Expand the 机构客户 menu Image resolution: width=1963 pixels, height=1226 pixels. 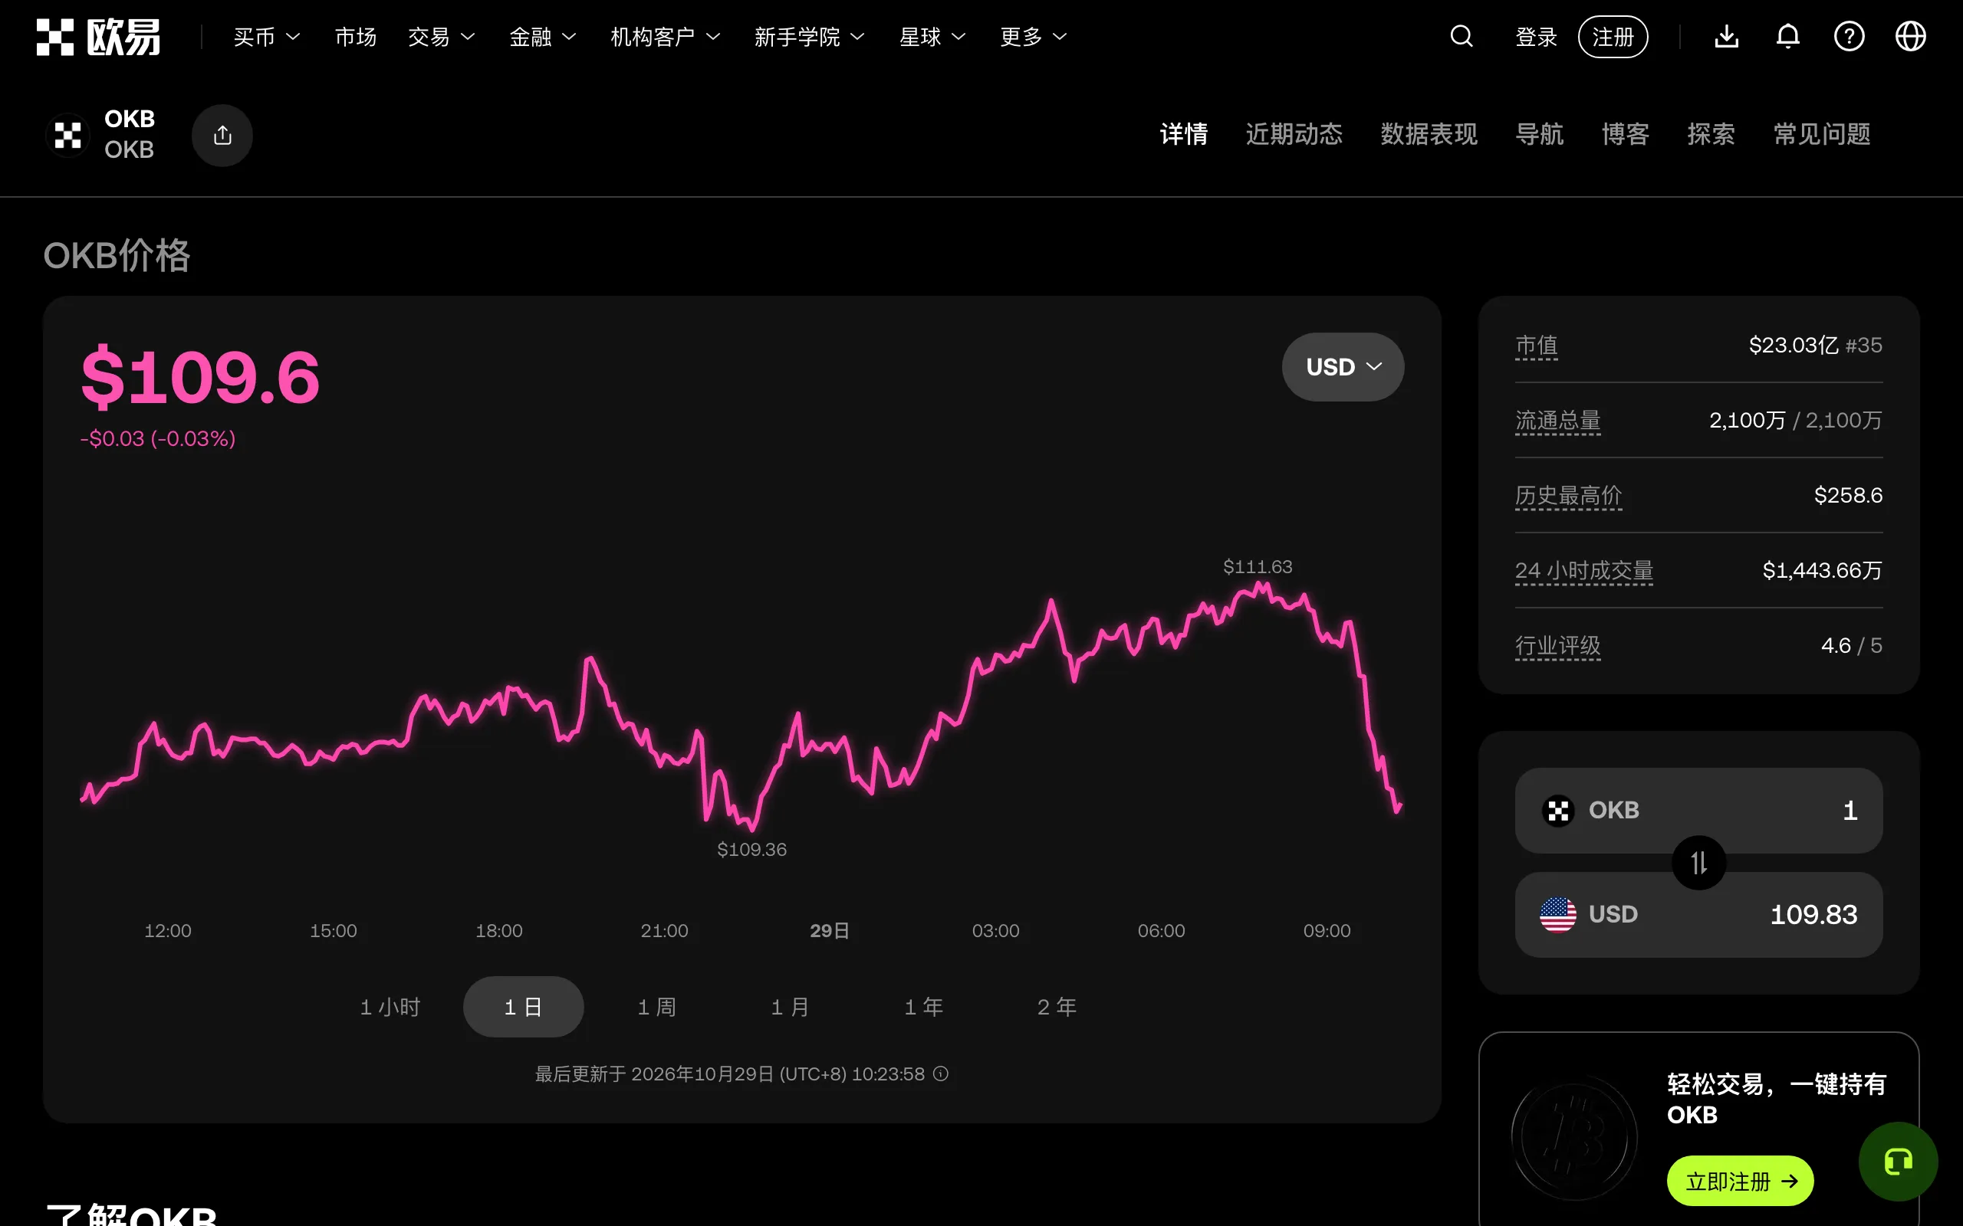click(665, 38)
